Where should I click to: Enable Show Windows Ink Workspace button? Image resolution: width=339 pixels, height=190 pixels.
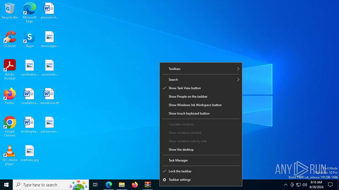tap(201, 105)
